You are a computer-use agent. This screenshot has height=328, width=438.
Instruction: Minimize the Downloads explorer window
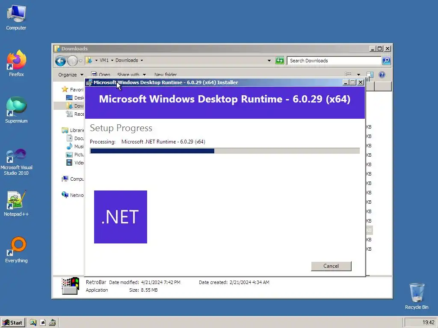click(x=373, y=49)
